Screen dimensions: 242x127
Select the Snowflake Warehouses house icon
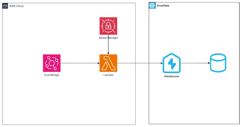coord(171,62)
